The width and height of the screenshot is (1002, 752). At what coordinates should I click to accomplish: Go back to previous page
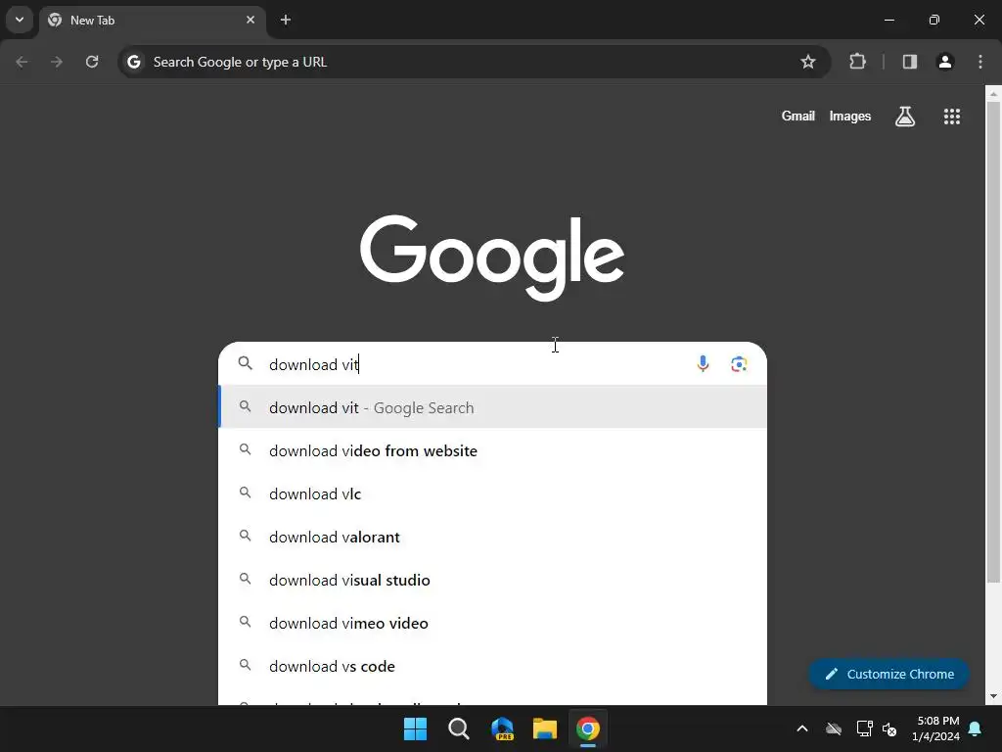(22, 62)
